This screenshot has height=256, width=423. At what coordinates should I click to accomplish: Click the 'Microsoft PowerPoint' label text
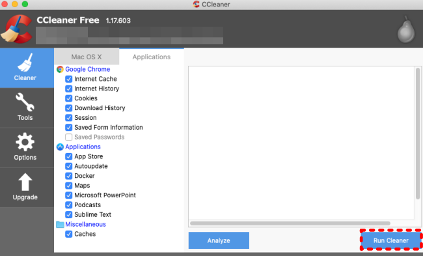pyautogui.click(x=105, y=195)
